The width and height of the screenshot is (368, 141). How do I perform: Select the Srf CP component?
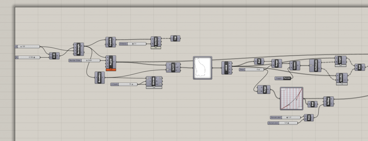[173, 68]
